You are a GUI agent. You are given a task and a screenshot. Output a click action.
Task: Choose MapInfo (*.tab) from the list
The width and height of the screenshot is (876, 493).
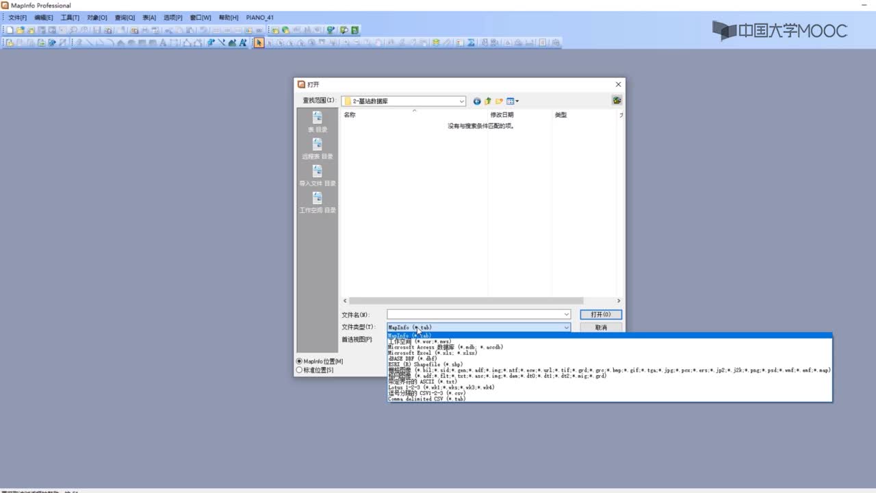[609, 336]
